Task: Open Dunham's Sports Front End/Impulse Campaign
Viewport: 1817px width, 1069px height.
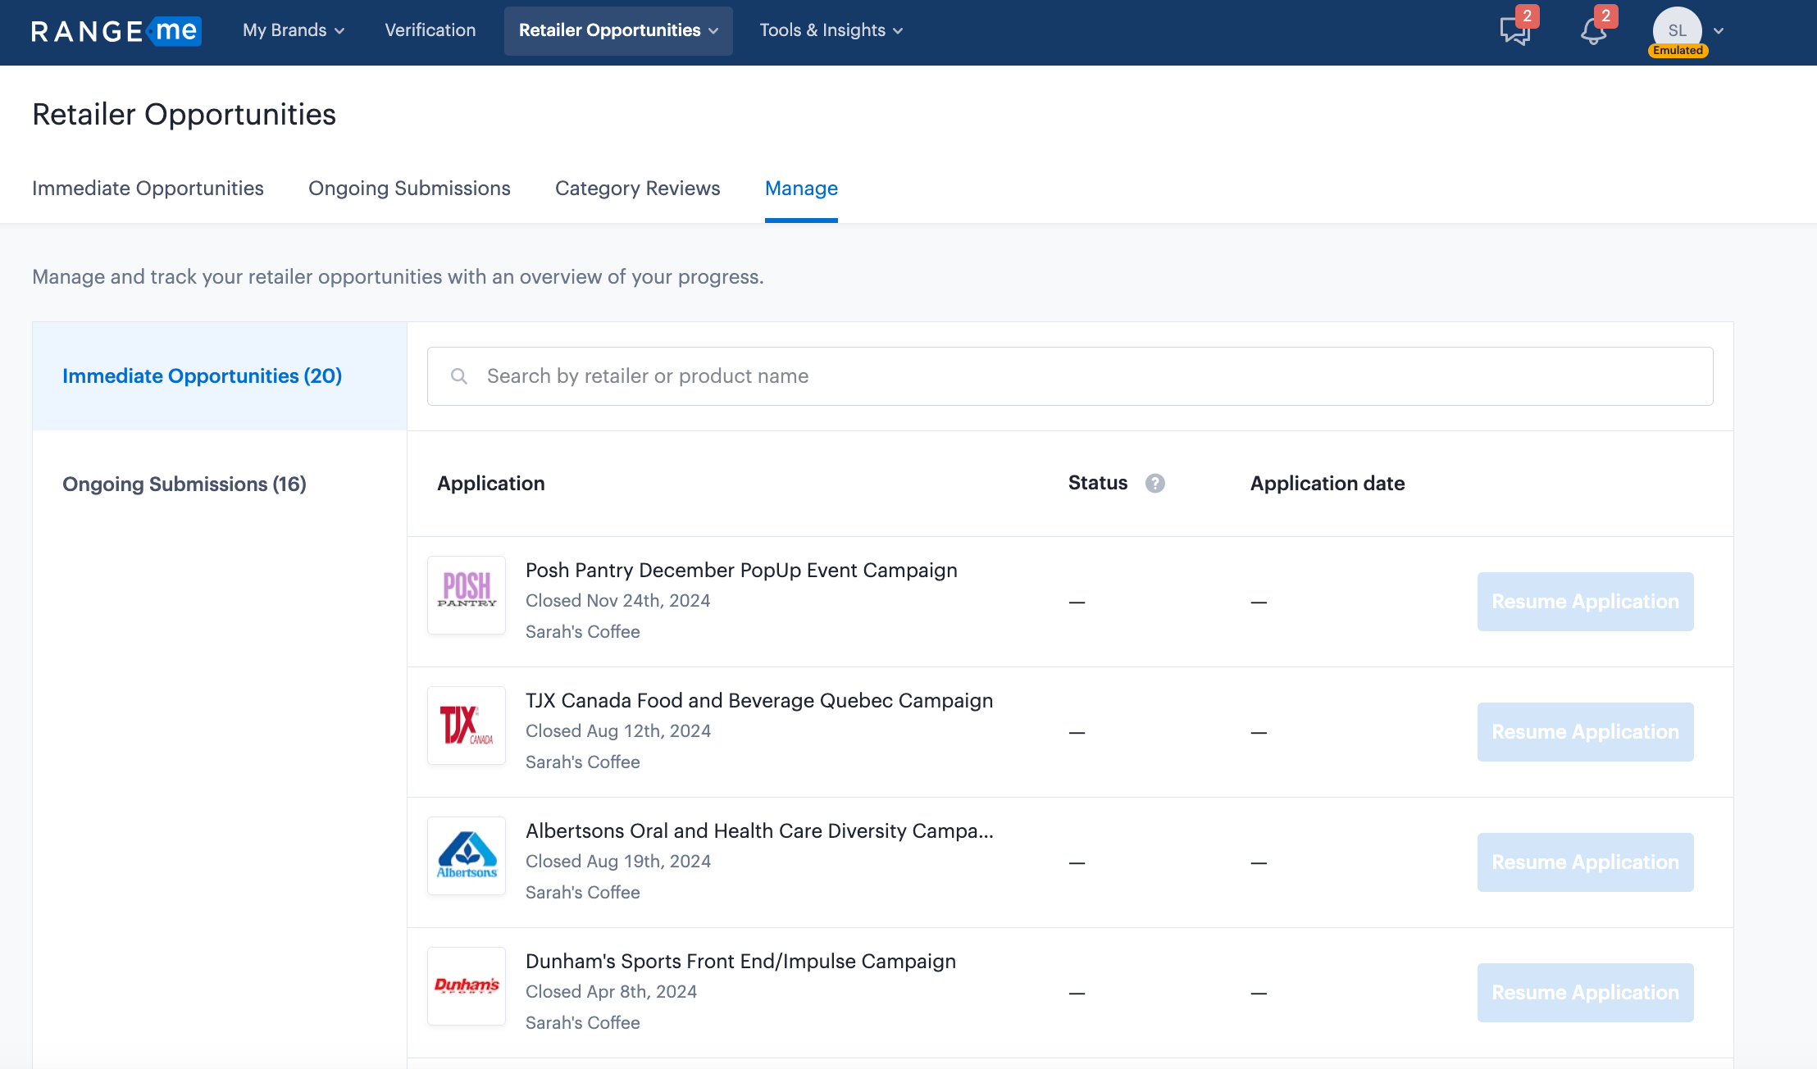Action: 740,962
